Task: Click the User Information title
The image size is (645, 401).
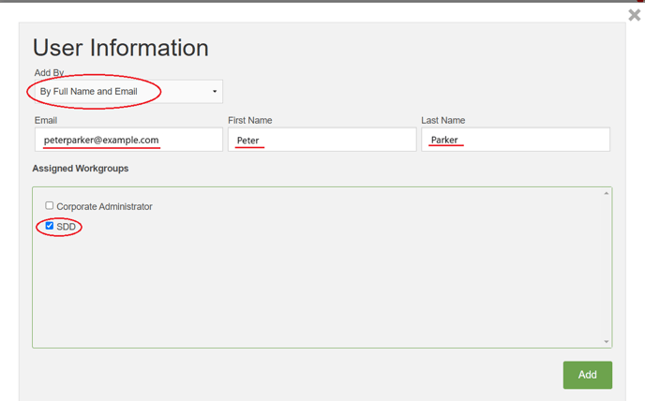Action: pyautogui.click(x=121, y=48)
